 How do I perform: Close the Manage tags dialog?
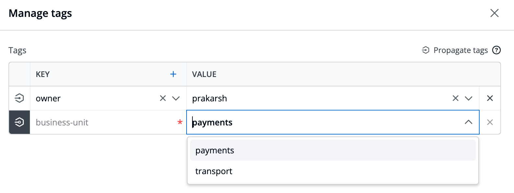click(x=495, y=13)
